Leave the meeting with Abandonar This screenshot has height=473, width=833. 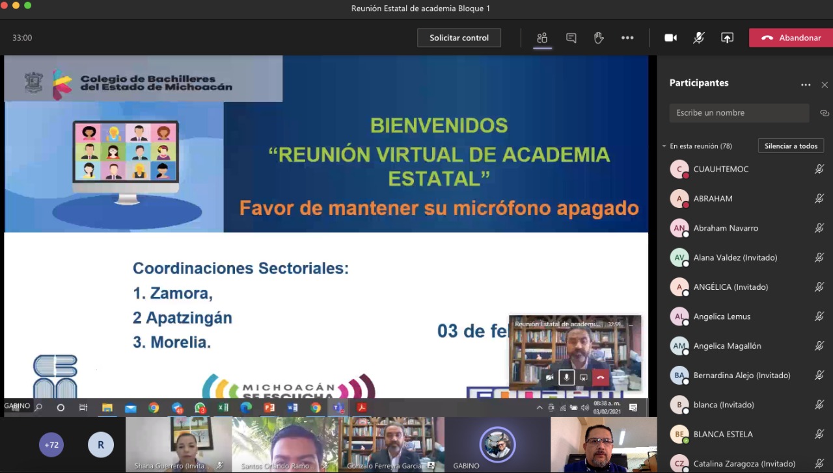coord(791,38)
